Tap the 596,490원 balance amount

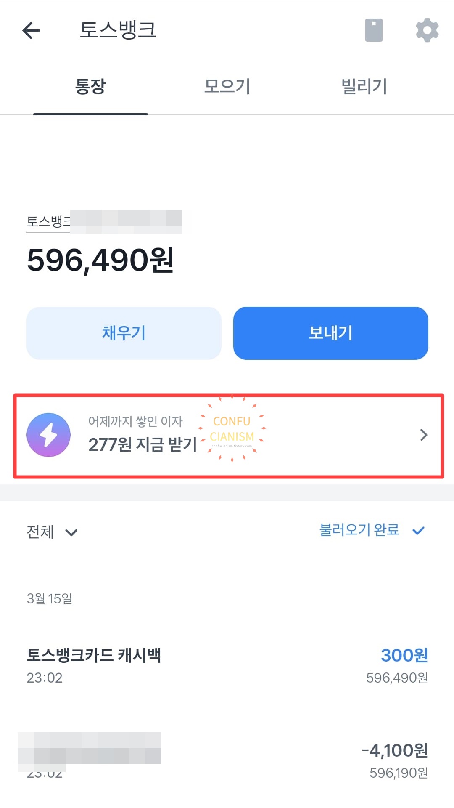click(100, 260)
